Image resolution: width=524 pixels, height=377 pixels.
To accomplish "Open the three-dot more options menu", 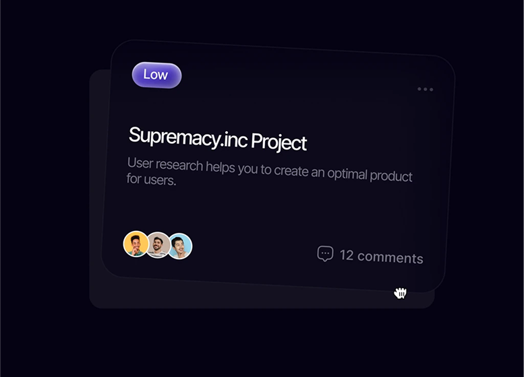I will tap(425, 89).
